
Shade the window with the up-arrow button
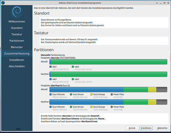coord(157,3)
